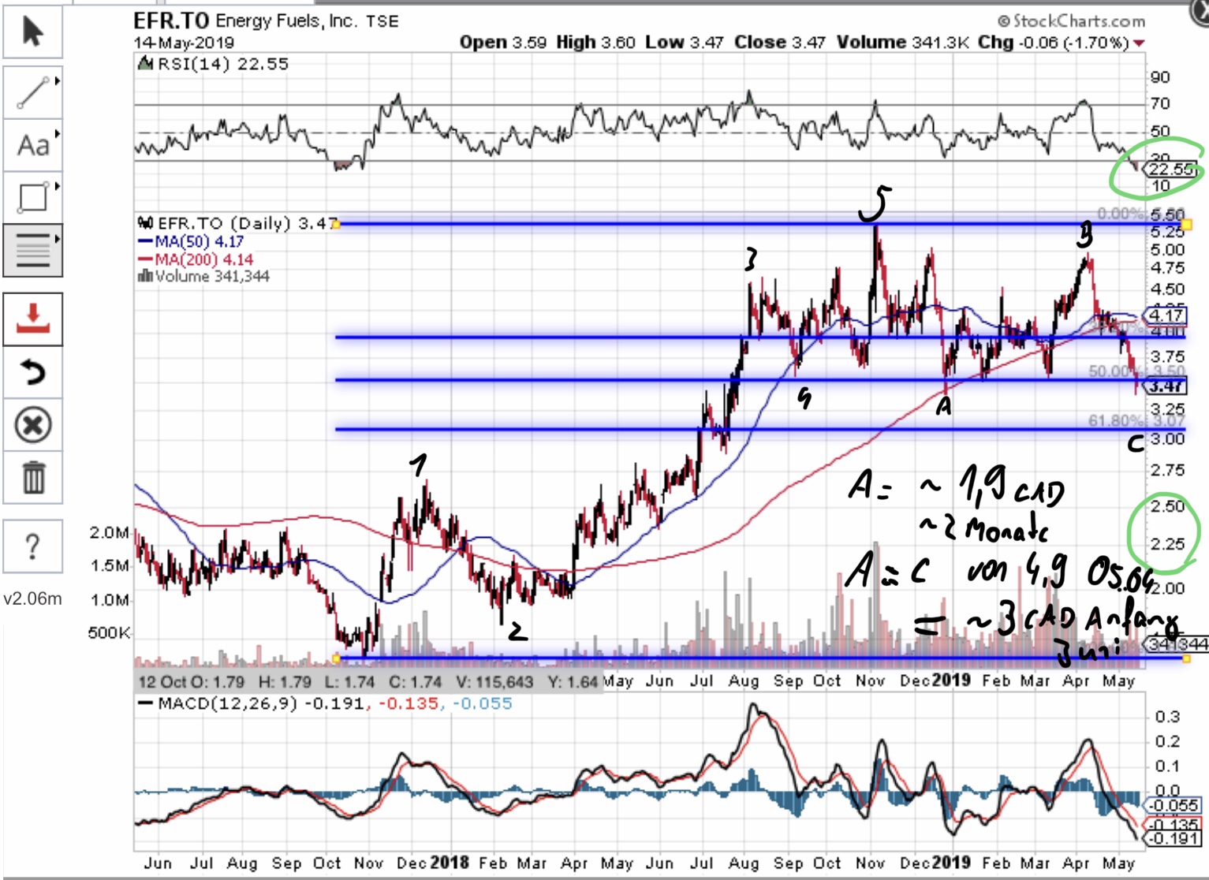Click the red download/save icon
Viewport: 1209px width, 880px height.
click(x=32, y=319)
